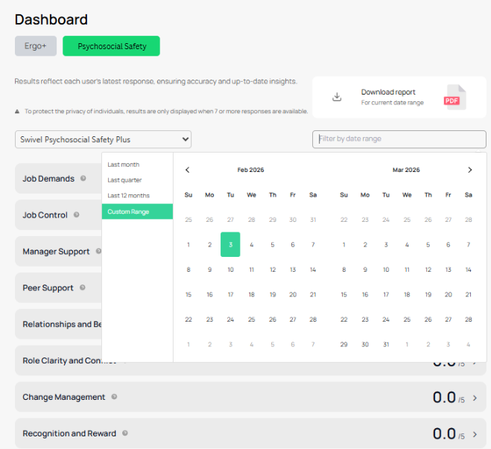491x449 pixels.
Task: Click the Peer Support info icon
Action: (x=83, y=287)
